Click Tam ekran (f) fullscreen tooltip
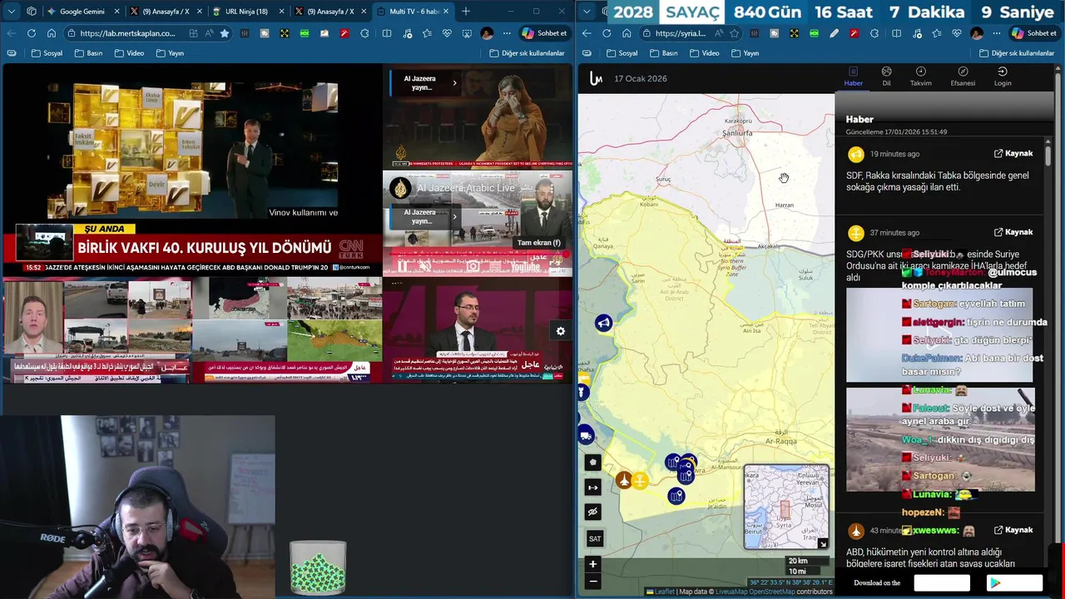1065x599 pixels. (x=539, y=243)
